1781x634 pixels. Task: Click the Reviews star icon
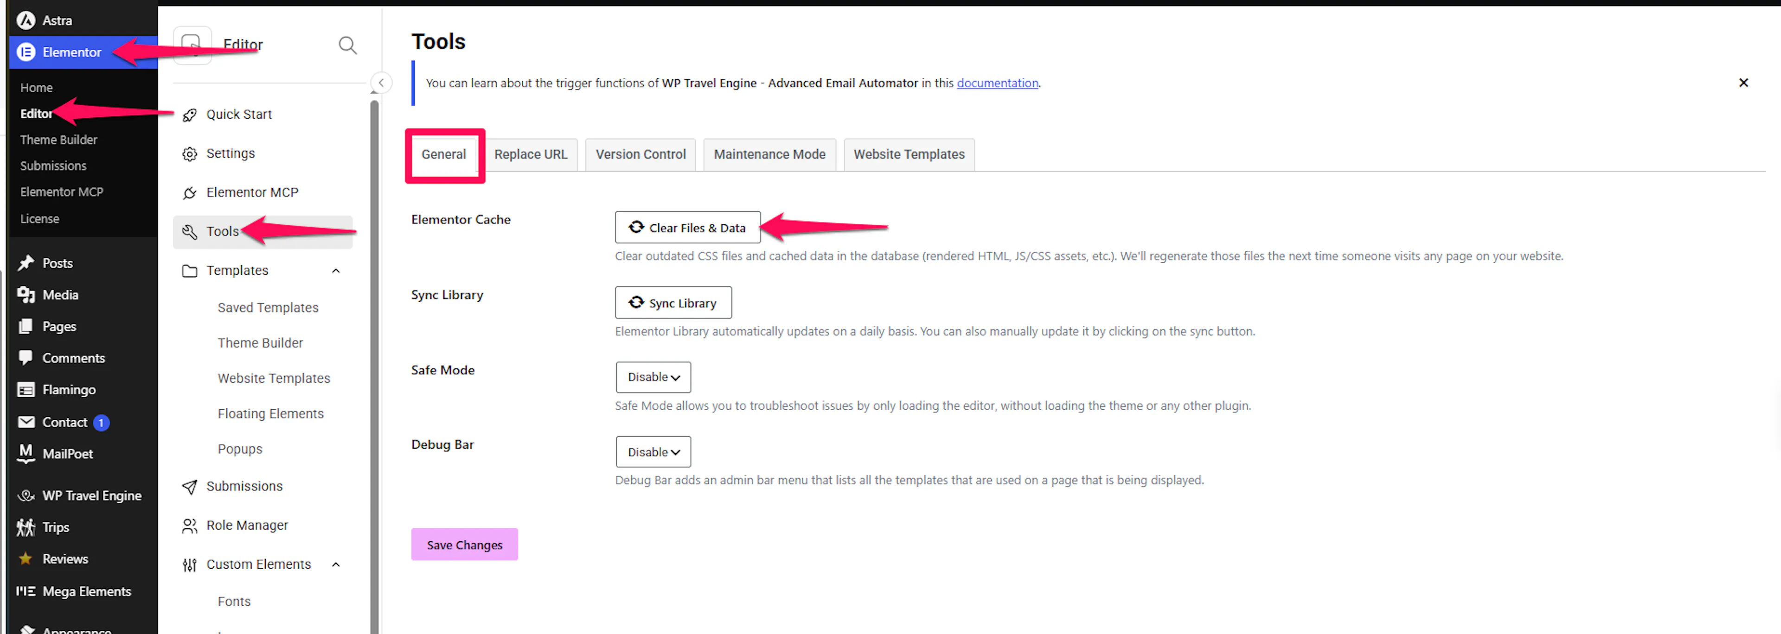[26, 559]
